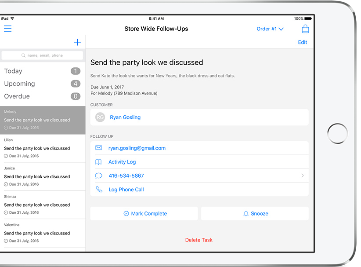Open the Activity Log link
Screen dimensions: 361x267
pos(122,162)
